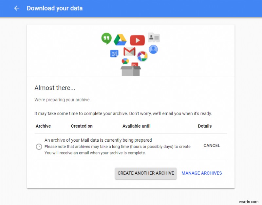Click the Download your data title

55,8
